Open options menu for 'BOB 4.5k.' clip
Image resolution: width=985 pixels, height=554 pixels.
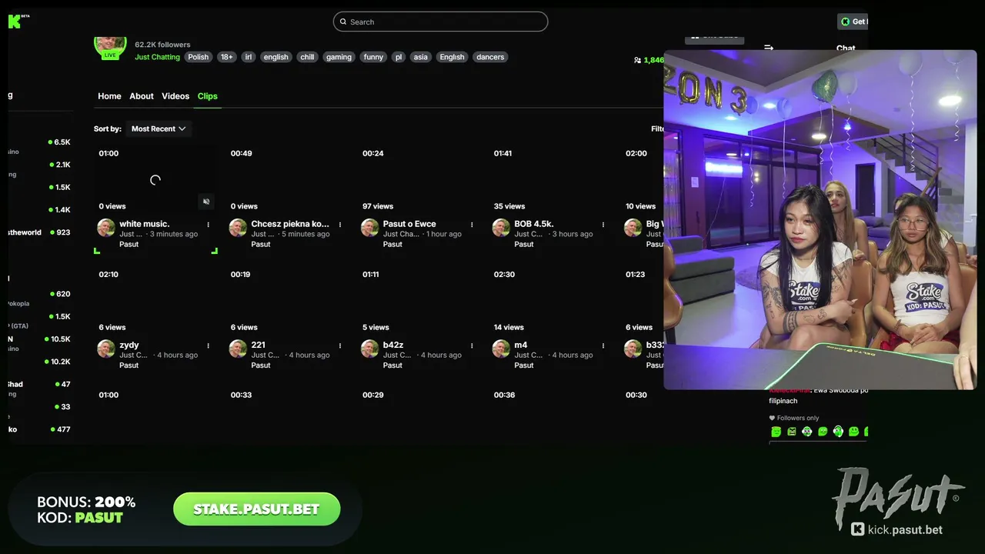(603, 225)
